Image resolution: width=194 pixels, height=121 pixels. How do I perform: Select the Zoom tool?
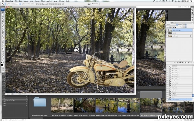[3, 61]
